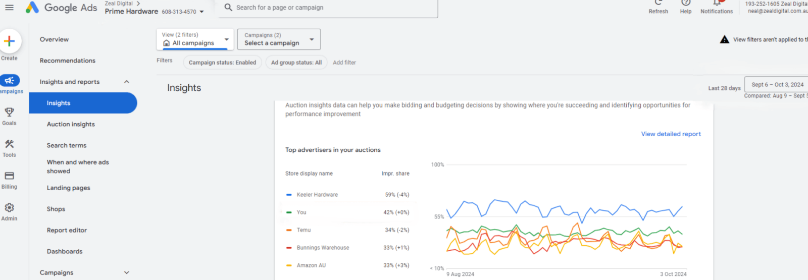Open the All campaigns view dropdown
The image size is (808, 280).
point(195,39)
